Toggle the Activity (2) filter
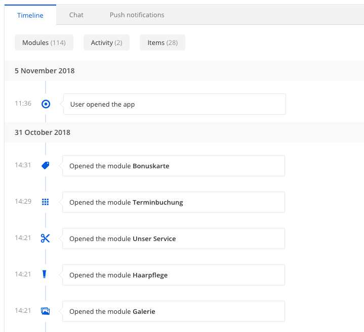The width and height of the screenshot is (364, 332). point(106,42)
